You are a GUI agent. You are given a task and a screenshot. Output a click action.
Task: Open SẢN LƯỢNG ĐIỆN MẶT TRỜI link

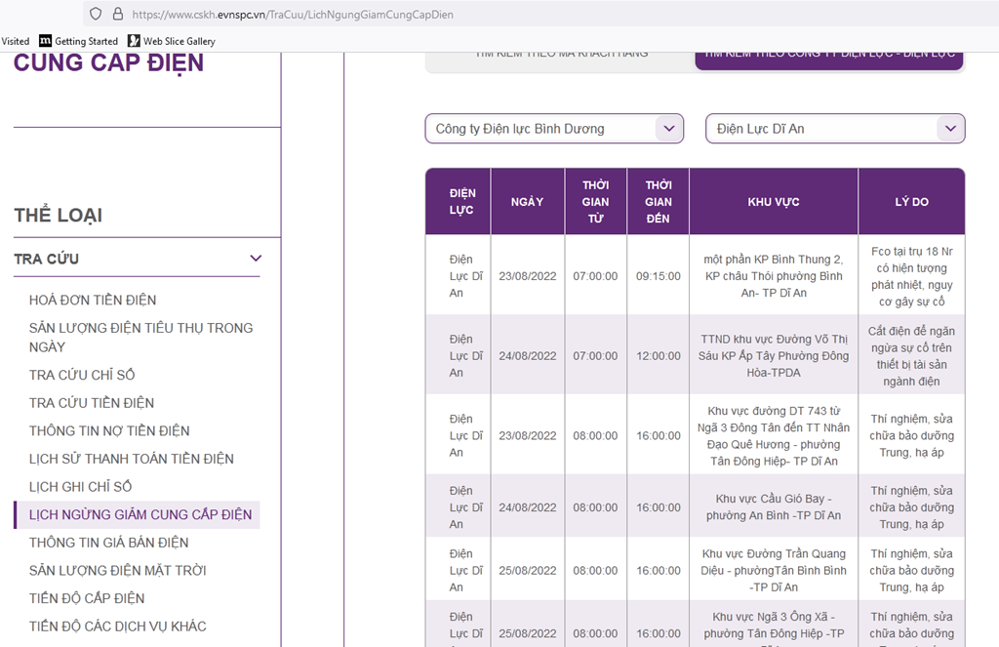click(x=117, y=571)
